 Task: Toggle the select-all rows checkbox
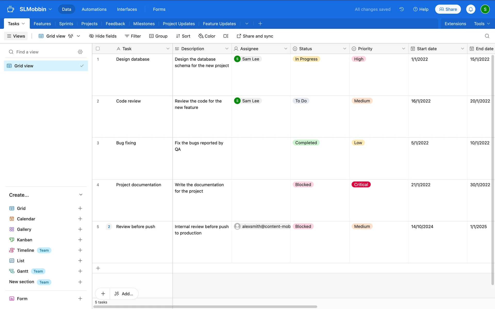(x=98, y=49)
